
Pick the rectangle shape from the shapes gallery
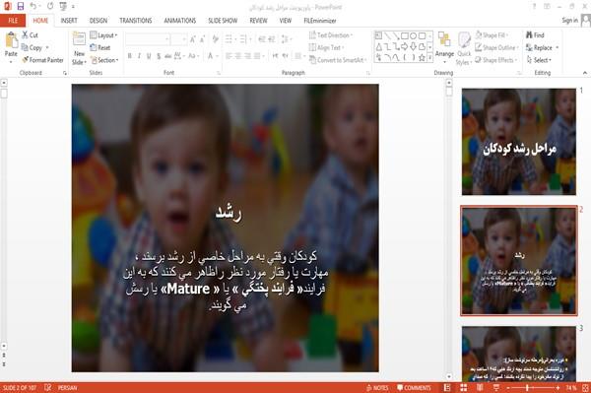point(405,35)
